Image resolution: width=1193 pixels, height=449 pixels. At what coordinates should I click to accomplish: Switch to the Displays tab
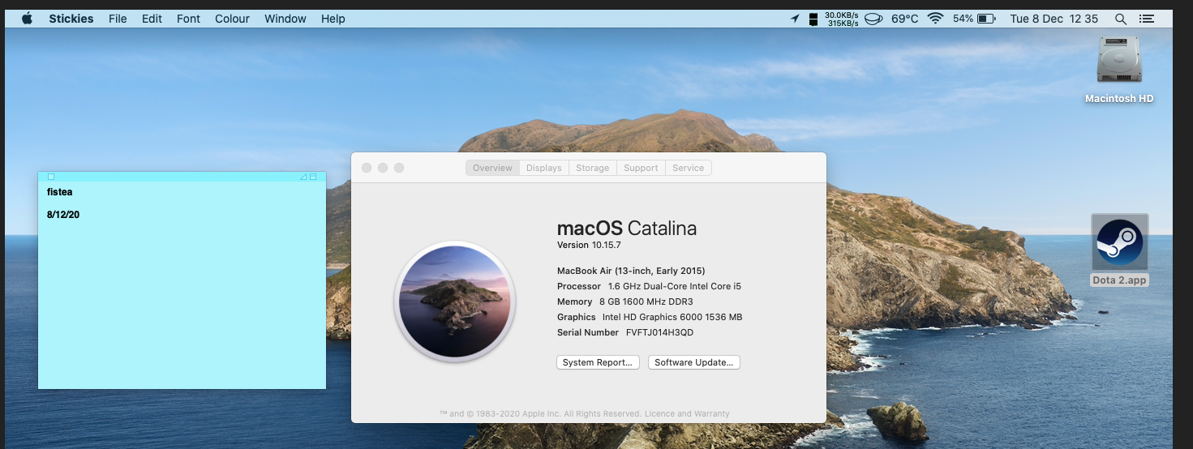543,168
